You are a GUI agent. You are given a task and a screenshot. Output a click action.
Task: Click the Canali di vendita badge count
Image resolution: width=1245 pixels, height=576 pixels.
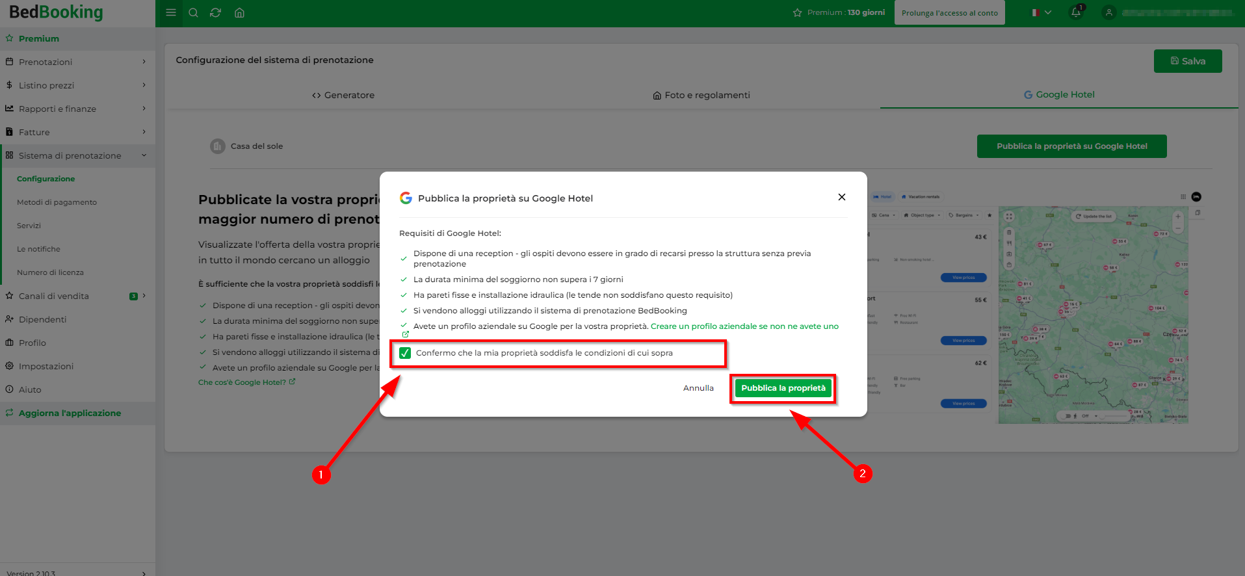133,296
